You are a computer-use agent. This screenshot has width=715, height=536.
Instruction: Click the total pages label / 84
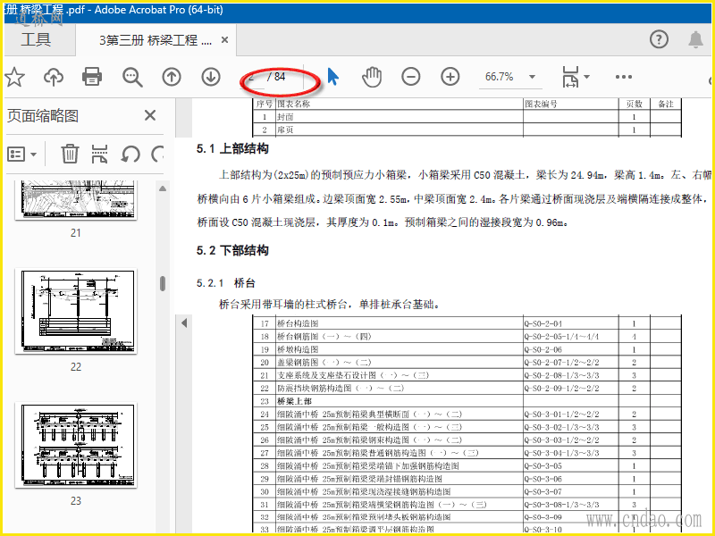(x=276, y=77)
